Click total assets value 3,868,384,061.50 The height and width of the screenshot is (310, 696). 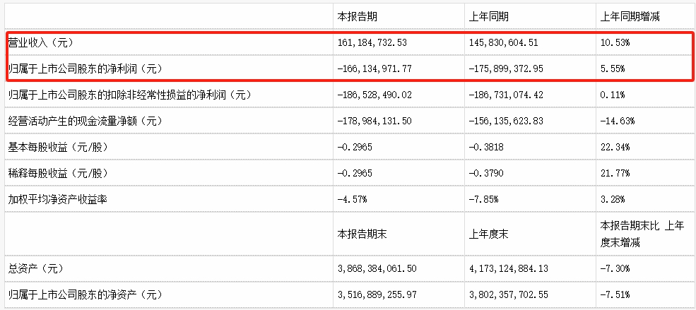point(377,268)
